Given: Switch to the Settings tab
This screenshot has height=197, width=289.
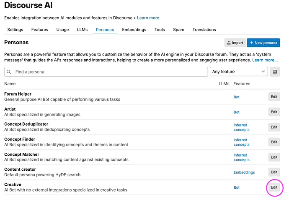Looking at the screenshot, I should click(15, 30).
